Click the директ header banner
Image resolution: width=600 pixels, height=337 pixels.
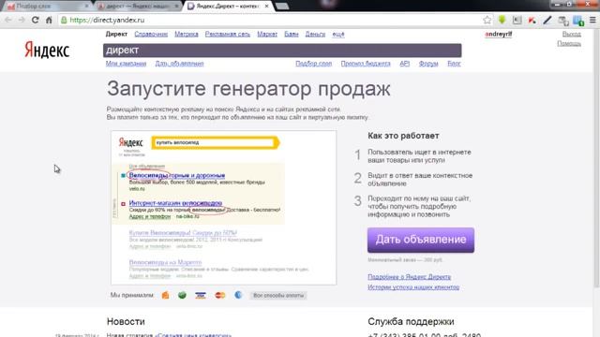(x=282, y=50)
